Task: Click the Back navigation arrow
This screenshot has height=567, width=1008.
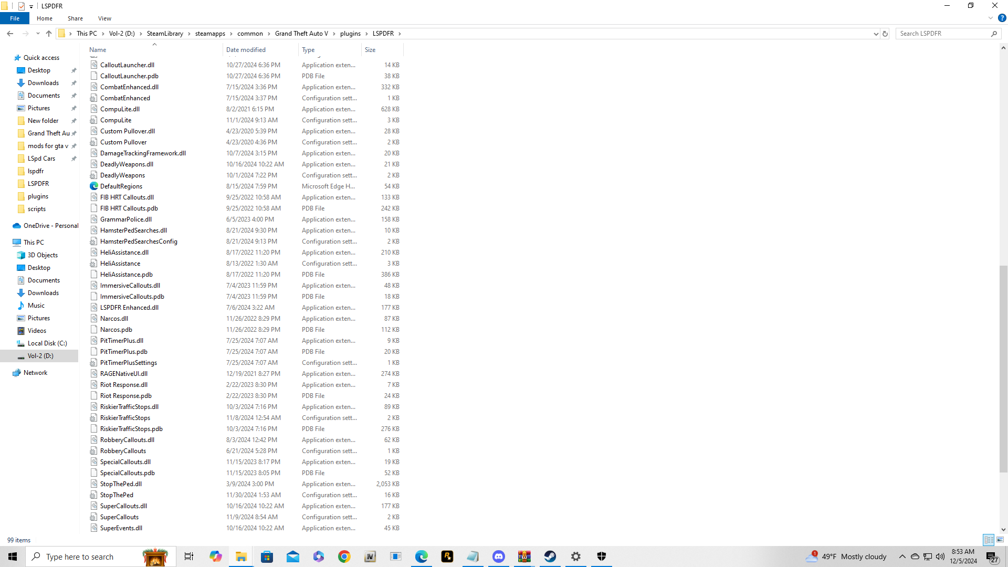Action: pyautogui.click(x=10, y=34)
